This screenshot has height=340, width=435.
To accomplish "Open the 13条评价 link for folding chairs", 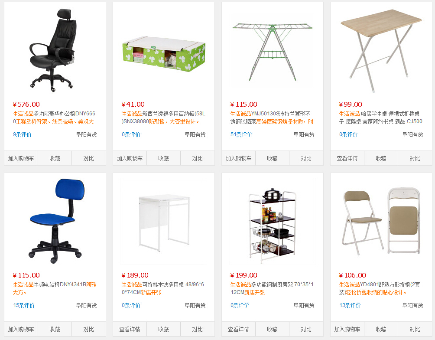I will (x=350, y=305).
